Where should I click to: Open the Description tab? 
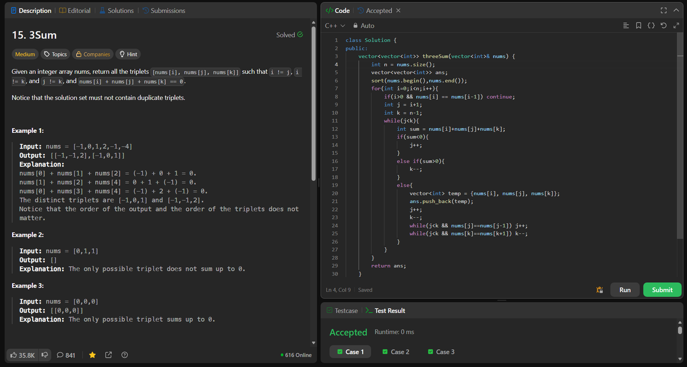(31, 10)
